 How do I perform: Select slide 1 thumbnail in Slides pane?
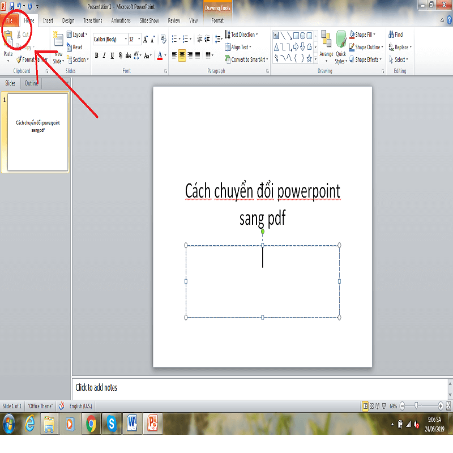pyautogui.click(x=38, y=132)
